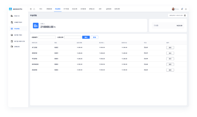197x117 pixels.
Task: Open the 系统设置 system settings tab
Action: 117,9
